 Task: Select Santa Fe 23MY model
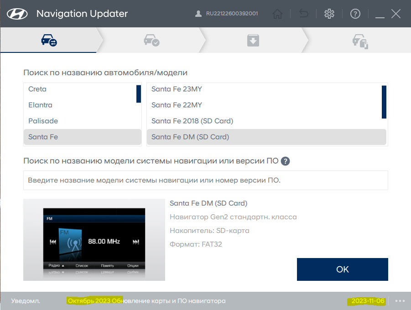264,89
